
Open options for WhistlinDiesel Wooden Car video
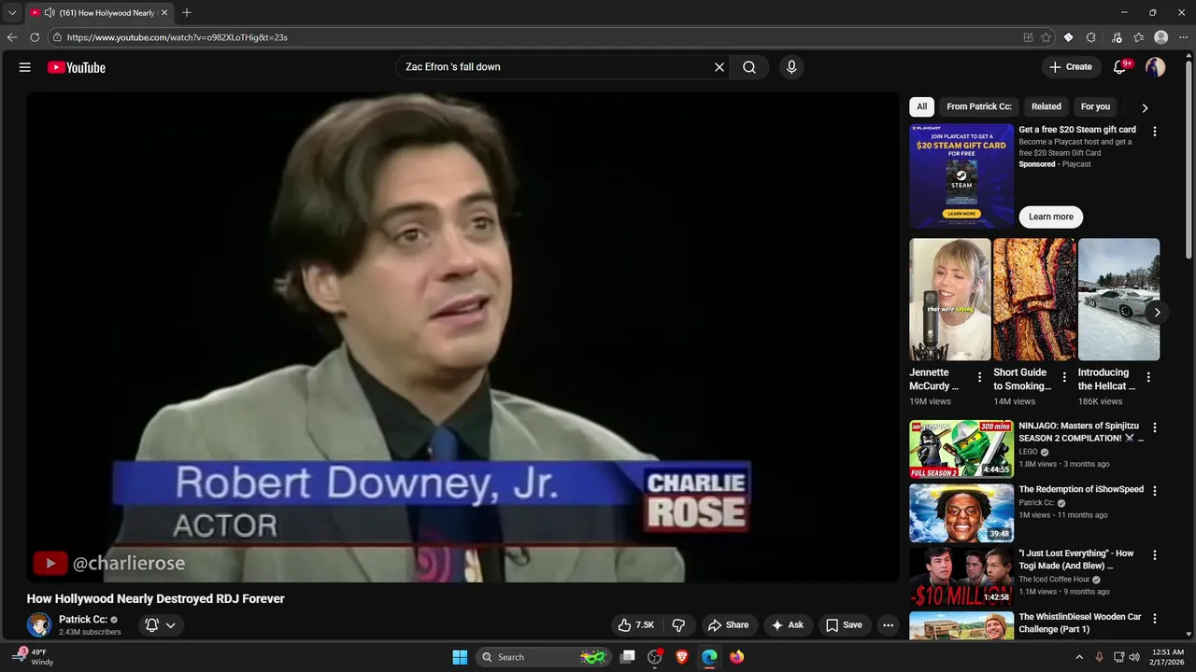[x=1155, y=619]
